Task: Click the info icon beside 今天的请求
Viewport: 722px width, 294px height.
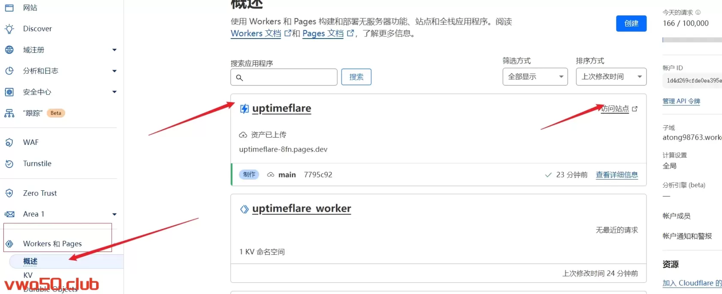Action: (x=698, y=12)
